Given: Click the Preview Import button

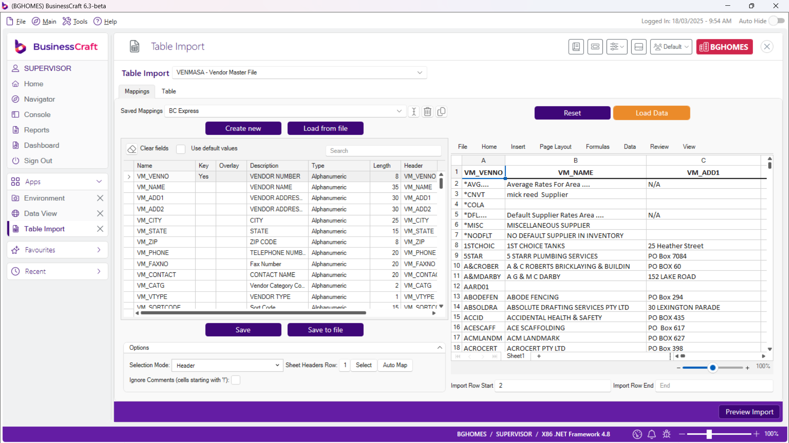Looking at the screenshot, I should [x=749, y=412].
